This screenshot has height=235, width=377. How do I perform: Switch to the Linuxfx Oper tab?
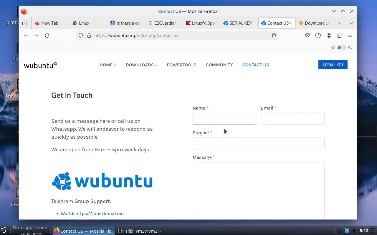[x=201, y=23]
